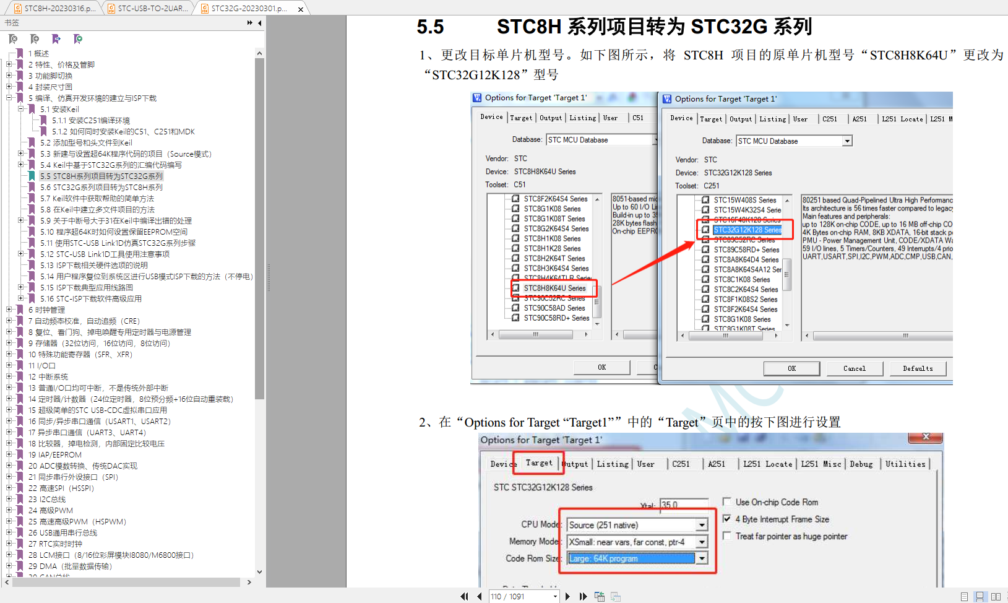This screenshot has width=1008, height=603.
Task: Click the bookmark icon beside '5.2 添加型号和头文件到Keil'
Action: tap(32, 142)
